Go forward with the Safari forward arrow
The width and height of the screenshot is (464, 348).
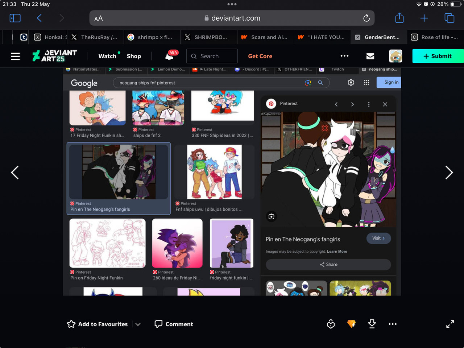click(x=62, y=18)
